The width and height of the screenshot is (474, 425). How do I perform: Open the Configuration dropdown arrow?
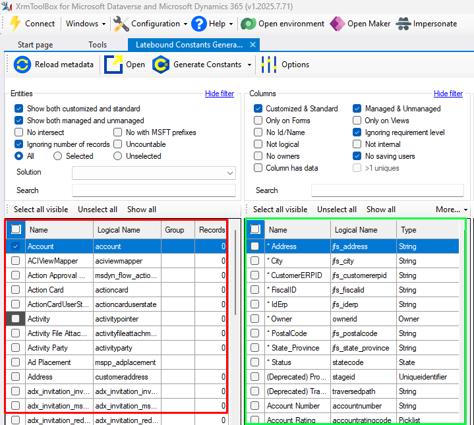[185, 24]
